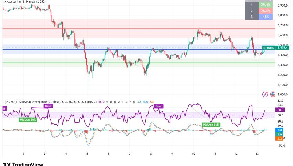Click the purple lightning flash icon
The image size is (293, 166).
[265, 94]
